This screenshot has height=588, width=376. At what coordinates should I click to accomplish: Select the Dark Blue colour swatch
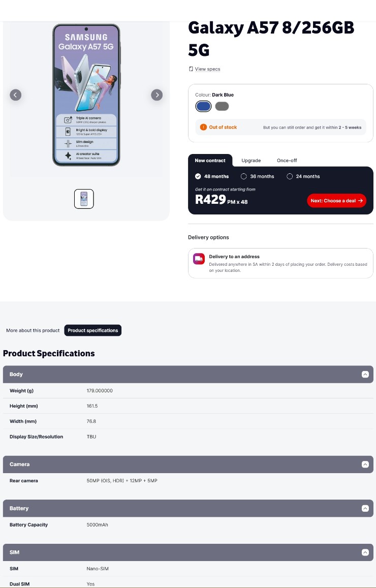click(x=203, y=106)
